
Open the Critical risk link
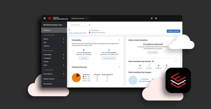pos(140,68)
